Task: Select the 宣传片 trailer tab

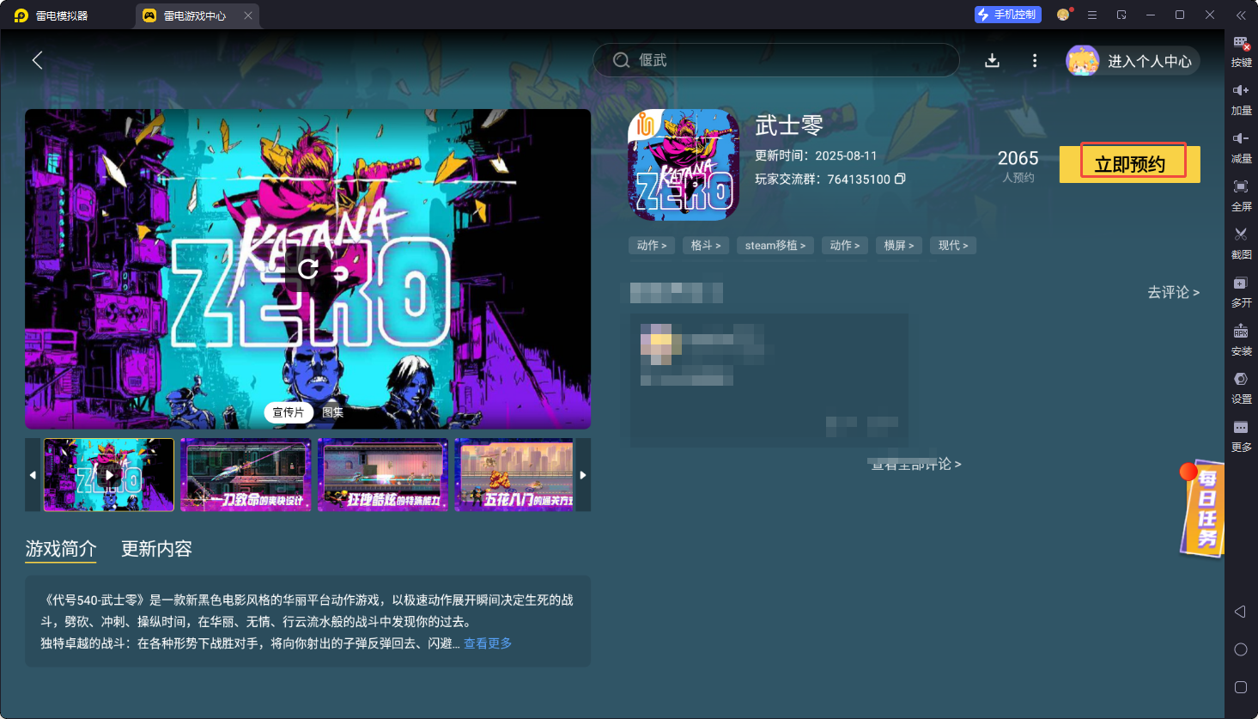Action: click(289, 412)
